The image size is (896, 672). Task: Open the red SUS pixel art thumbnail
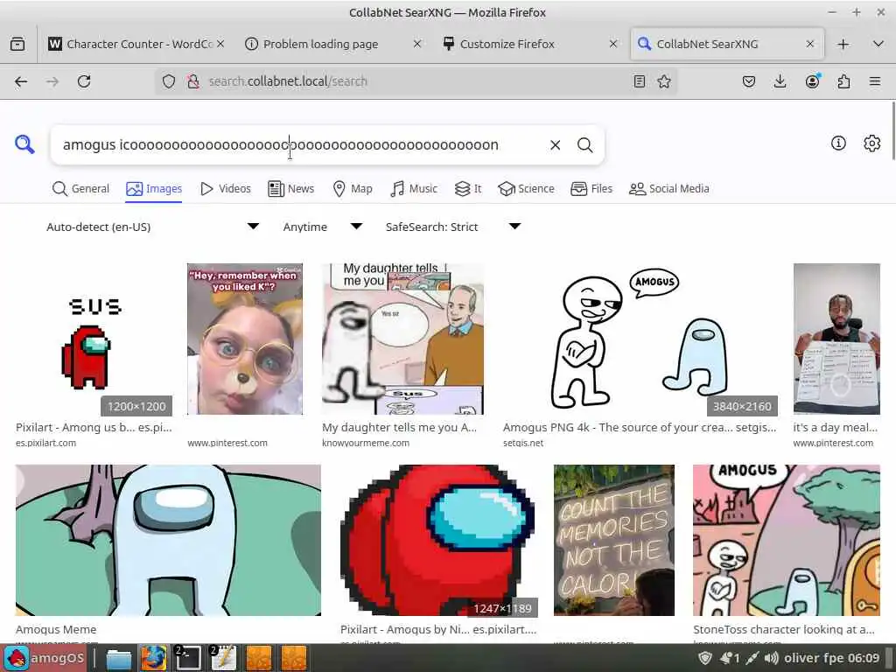click(x=94, y=339)
